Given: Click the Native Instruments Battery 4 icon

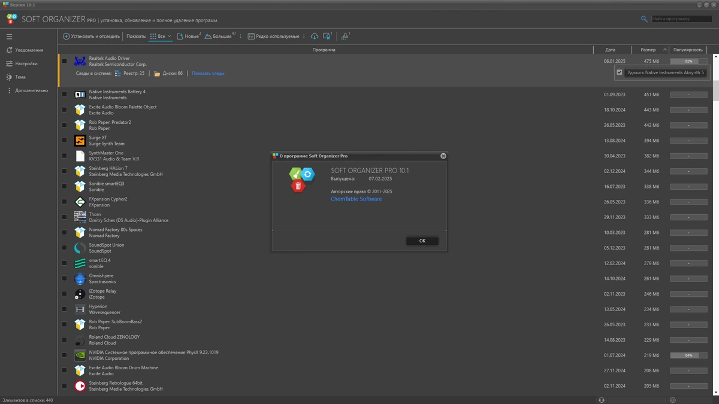Looking at the screenshot, I should pos(80,95).
